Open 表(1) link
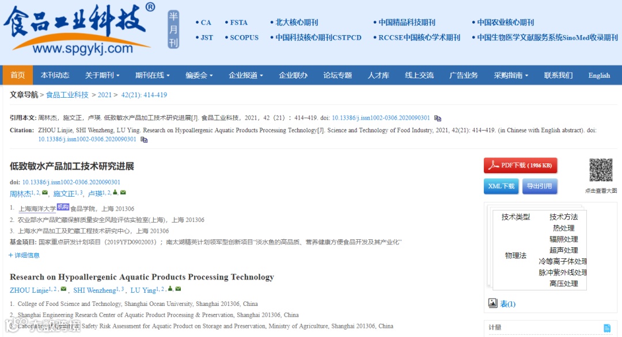The image size is (622, 337). (508, 304)
